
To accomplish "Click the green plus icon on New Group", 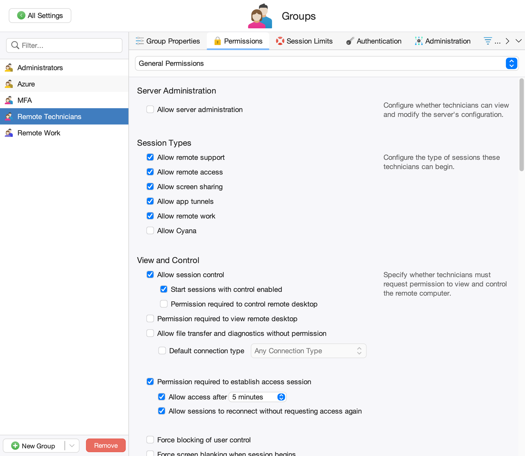I will pyautogui.click(x=15, y=446).
